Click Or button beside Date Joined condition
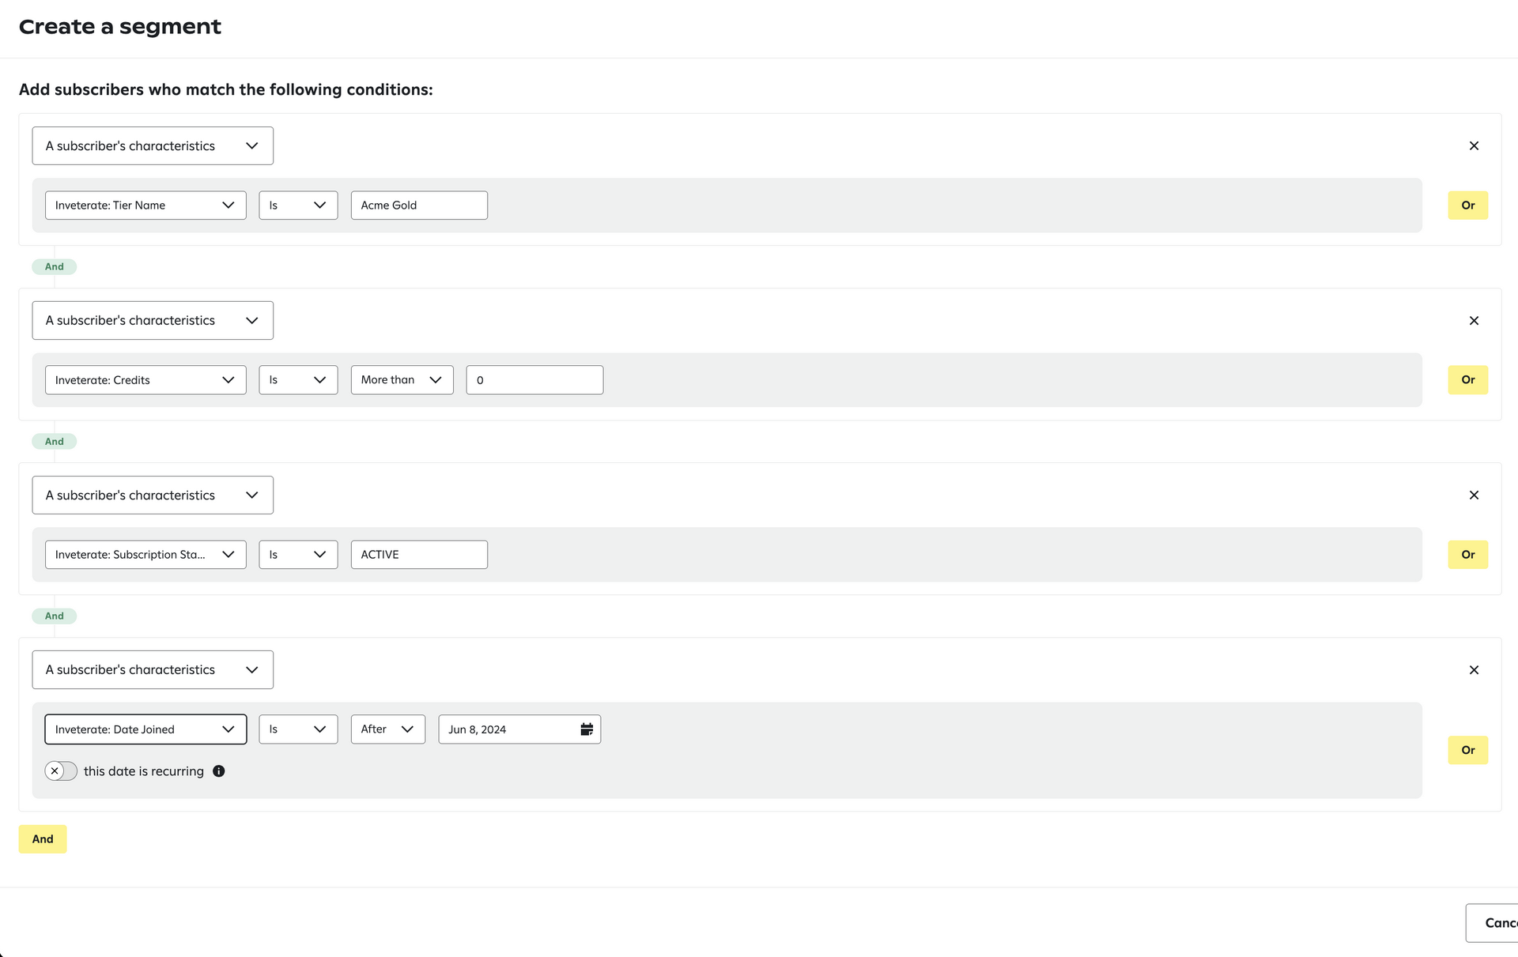The width and height of the screenshot is (1518, 957). point(1467,750)
